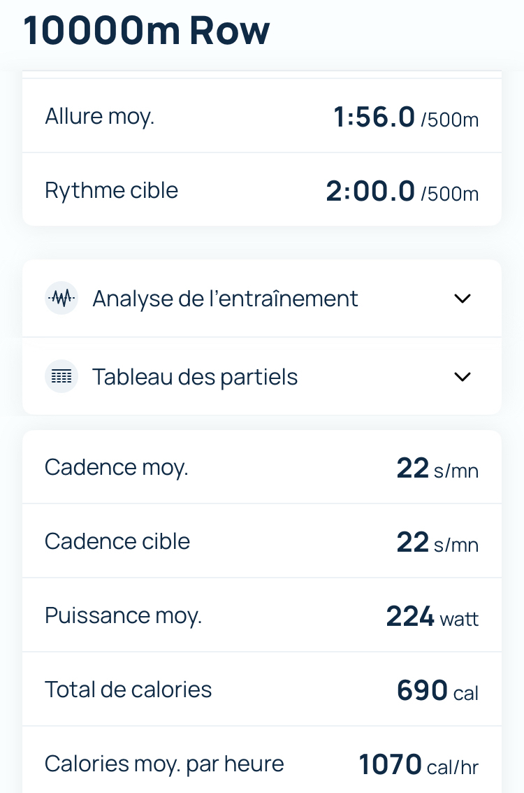Select the Cadence moy. label
The image size is (524, 793).
pyautogui.click(x=116, y=467)
